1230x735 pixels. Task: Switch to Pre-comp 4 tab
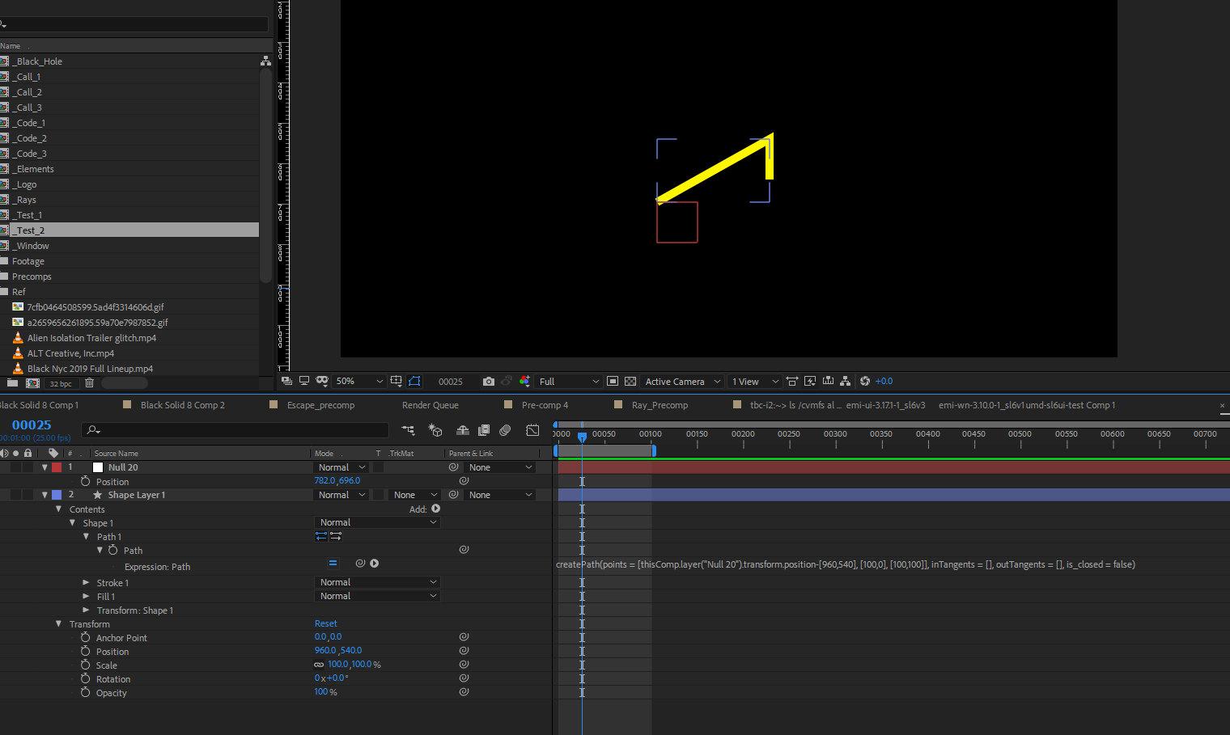(545, 405)
